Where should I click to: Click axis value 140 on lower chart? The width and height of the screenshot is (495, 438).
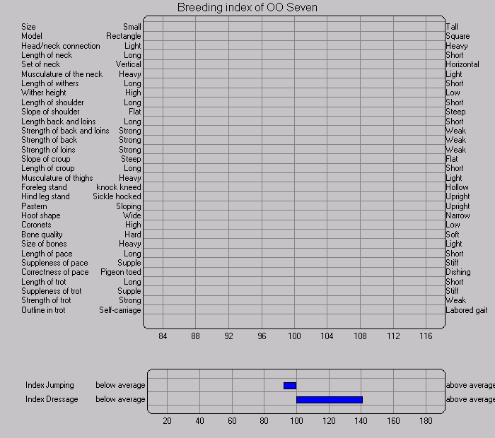coord(361,421)
